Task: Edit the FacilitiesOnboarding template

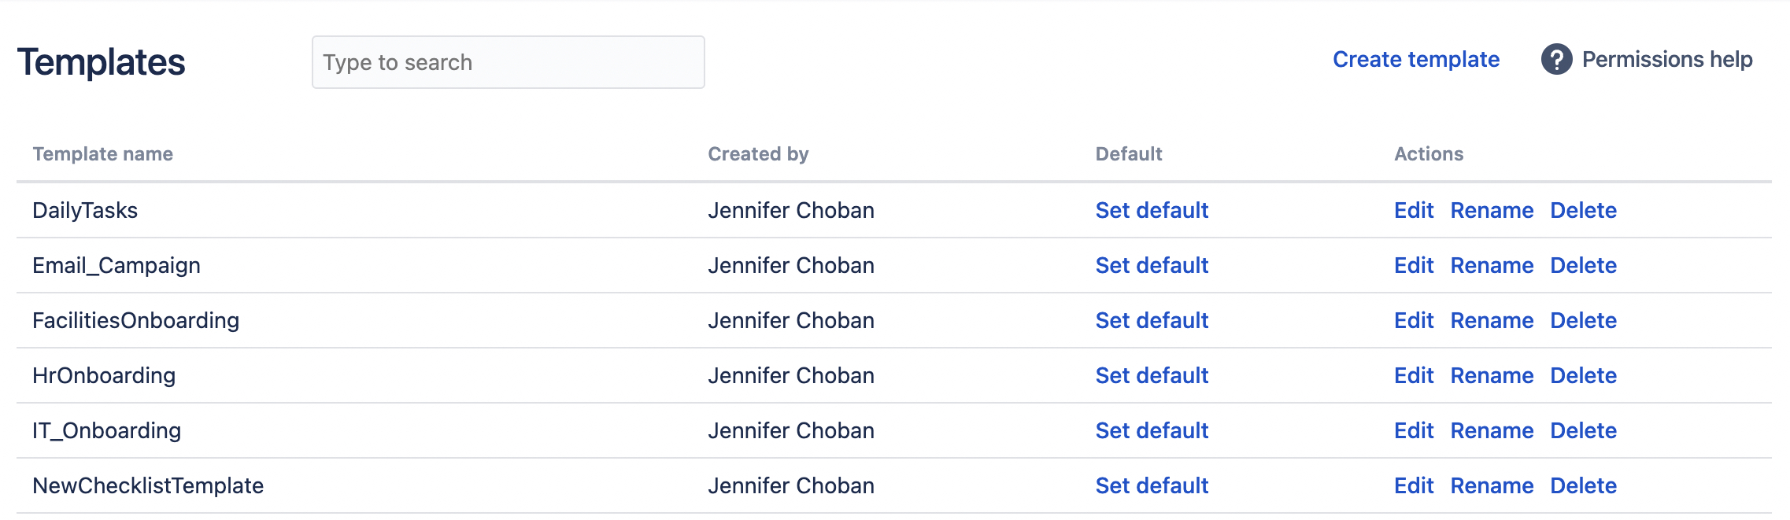Action: pos(1414,320)
